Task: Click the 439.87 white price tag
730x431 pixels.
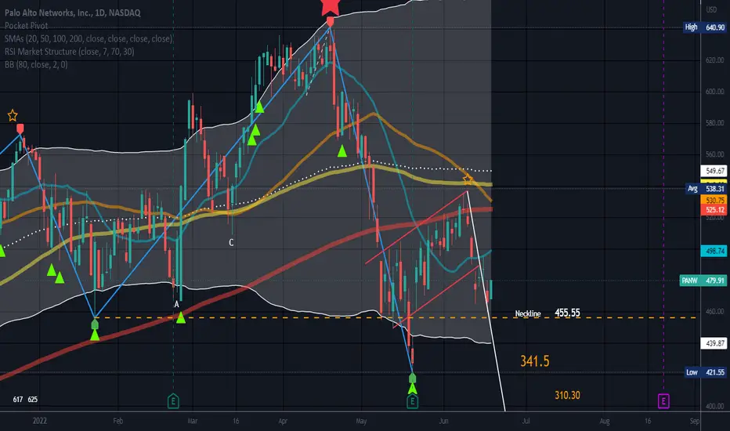Action: click(714, 343)
